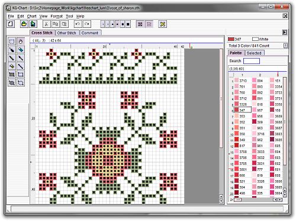Viewport: 296px width, 221px height.
Task: Click the Cut scissors icon
Action: (46, 24)
